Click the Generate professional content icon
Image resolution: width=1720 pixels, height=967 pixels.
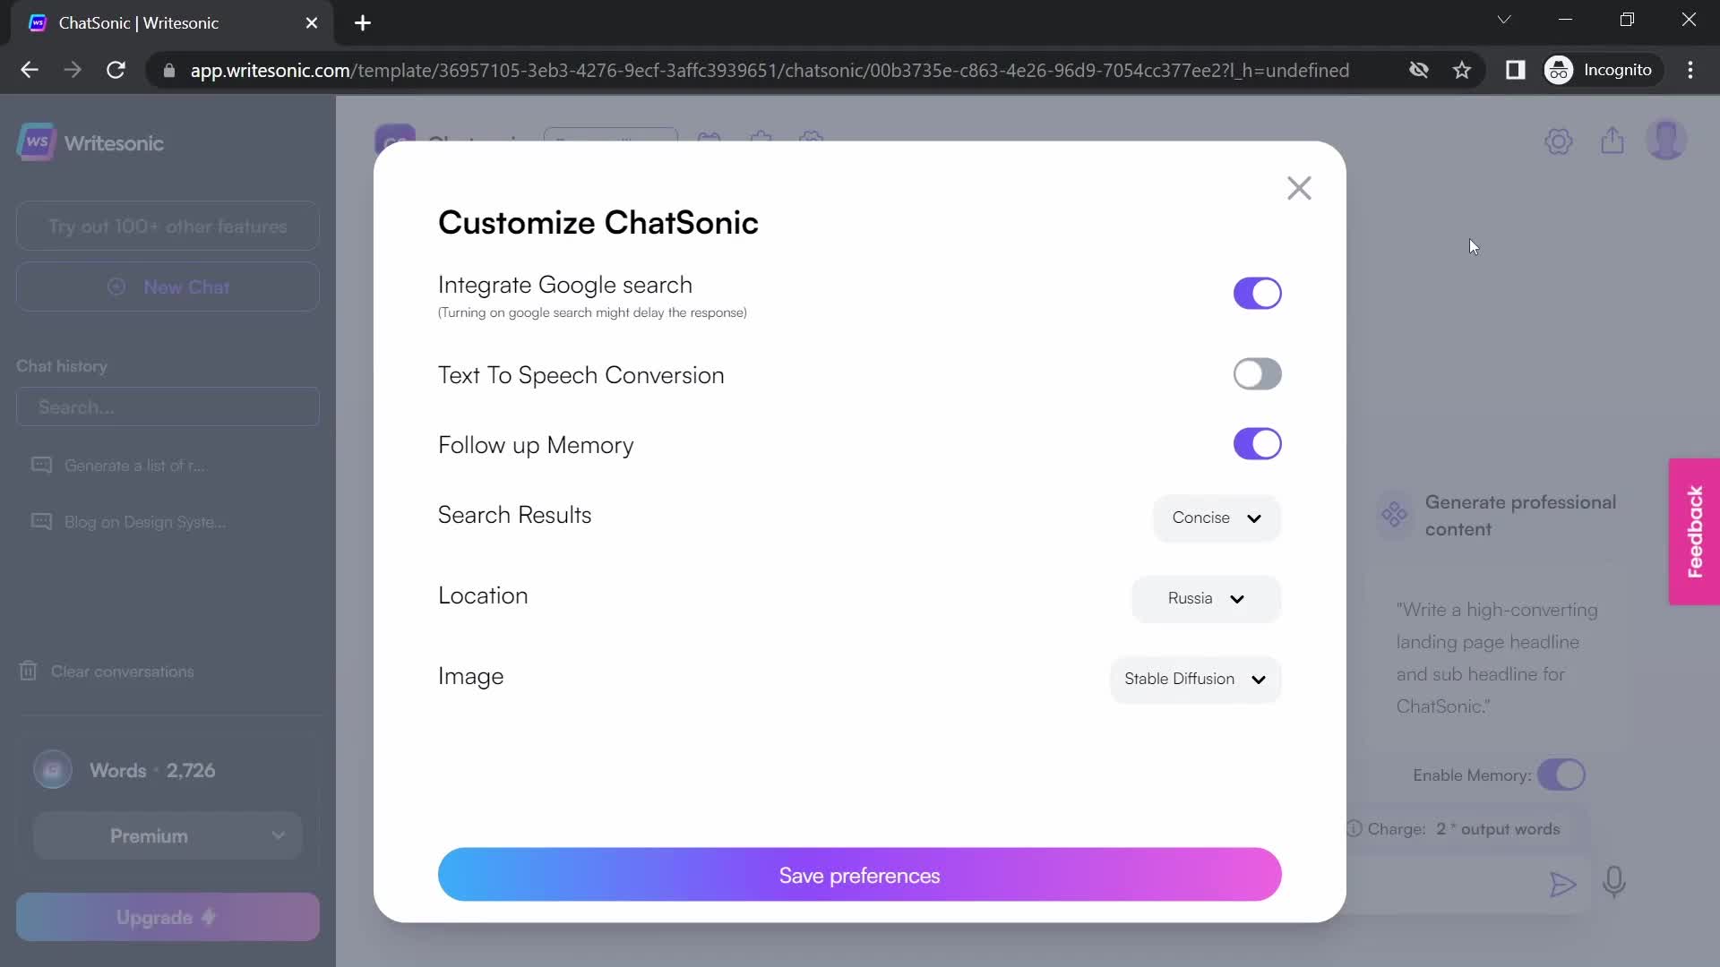point(1394,514)
